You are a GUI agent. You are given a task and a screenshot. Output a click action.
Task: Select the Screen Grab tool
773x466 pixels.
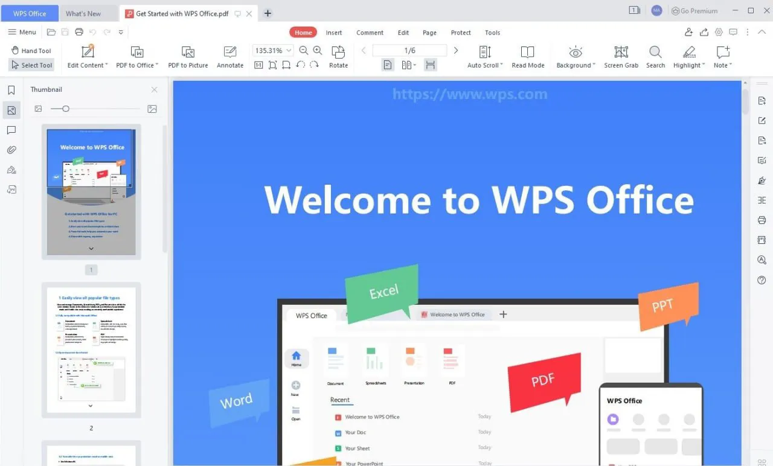coord(621,56)
